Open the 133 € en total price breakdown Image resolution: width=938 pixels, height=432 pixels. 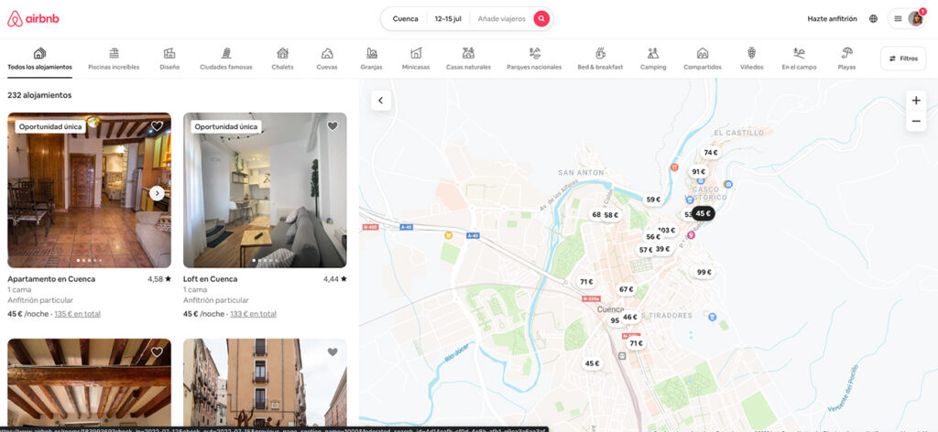click(253, 314)
